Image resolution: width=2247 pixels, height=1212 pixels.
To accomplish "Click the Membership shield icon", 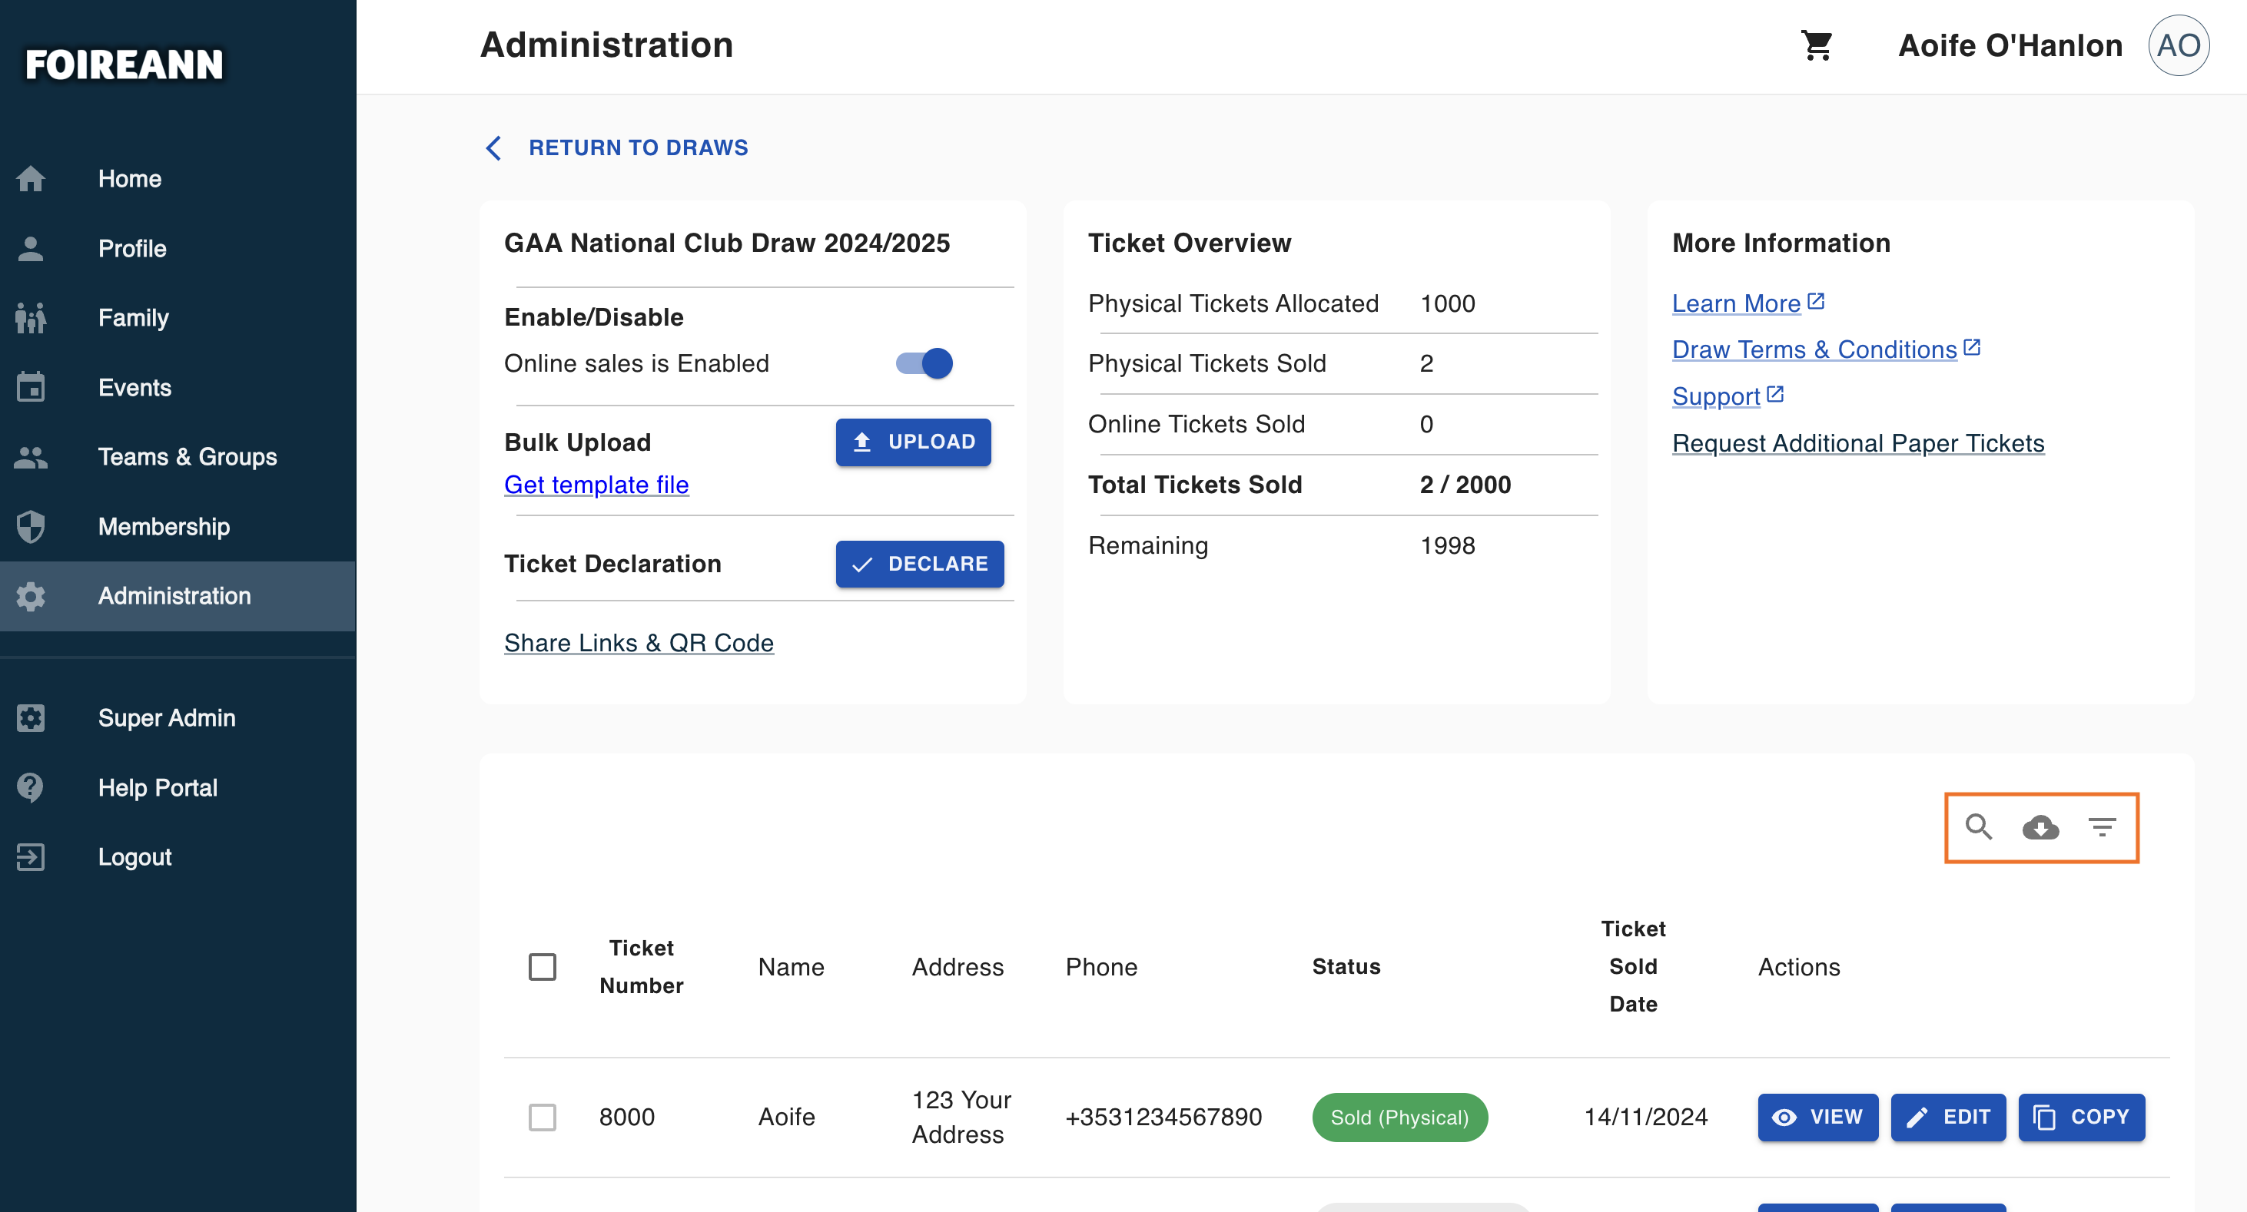I will point(31,526).
